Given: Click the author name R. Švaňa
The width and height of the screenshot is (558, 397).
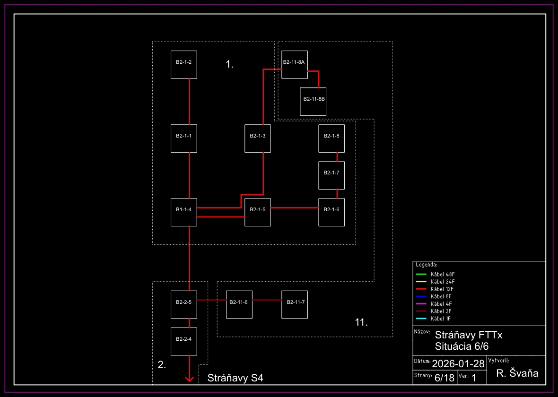Looking at the screenshot, I should coord(517,373).
